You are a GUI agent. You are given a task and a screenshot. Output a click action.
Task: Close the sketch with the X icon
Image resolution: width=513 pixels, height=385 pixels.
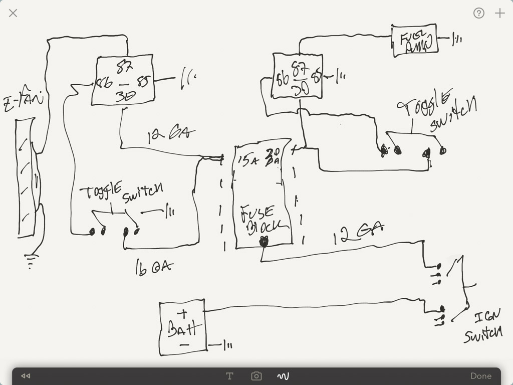[13, 13]
